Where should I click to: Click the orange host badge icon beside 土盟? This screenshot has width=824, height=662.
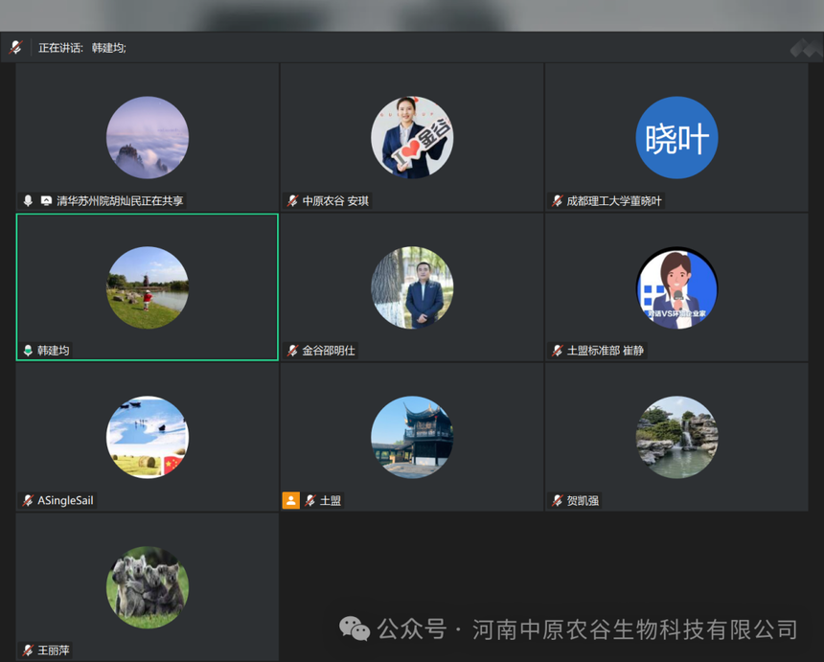(291, 500)
